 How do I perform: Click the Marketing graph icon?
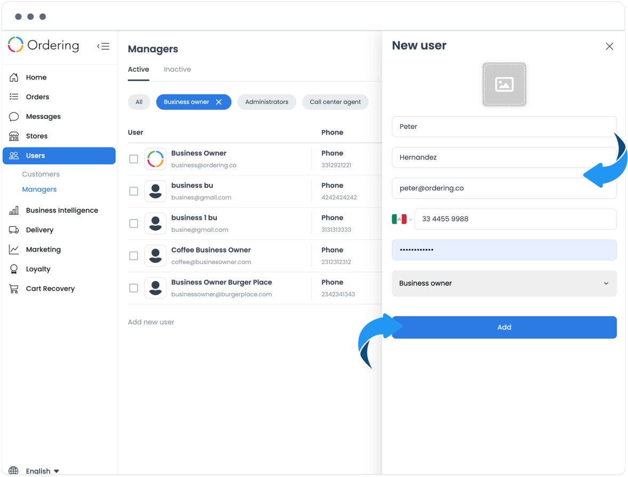[14, 249]
